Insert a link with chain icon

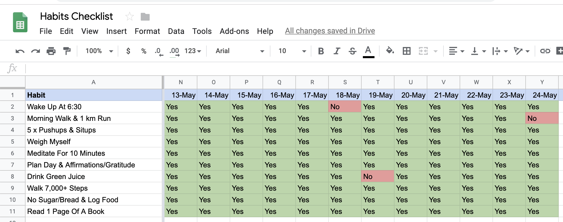(x=545, y=51)
